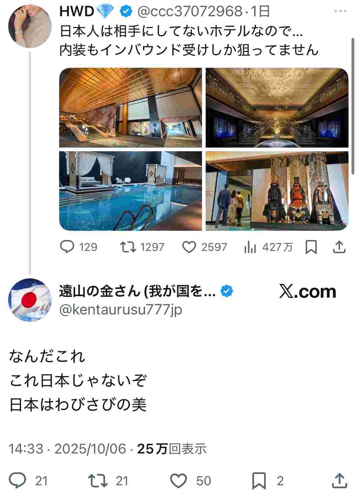Open the more options menu for HWD's post

[x=340, y=11]
